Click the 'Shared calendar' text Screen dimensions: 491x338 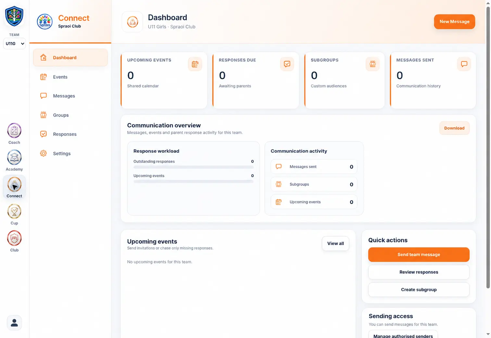click(x=143, y=86)
